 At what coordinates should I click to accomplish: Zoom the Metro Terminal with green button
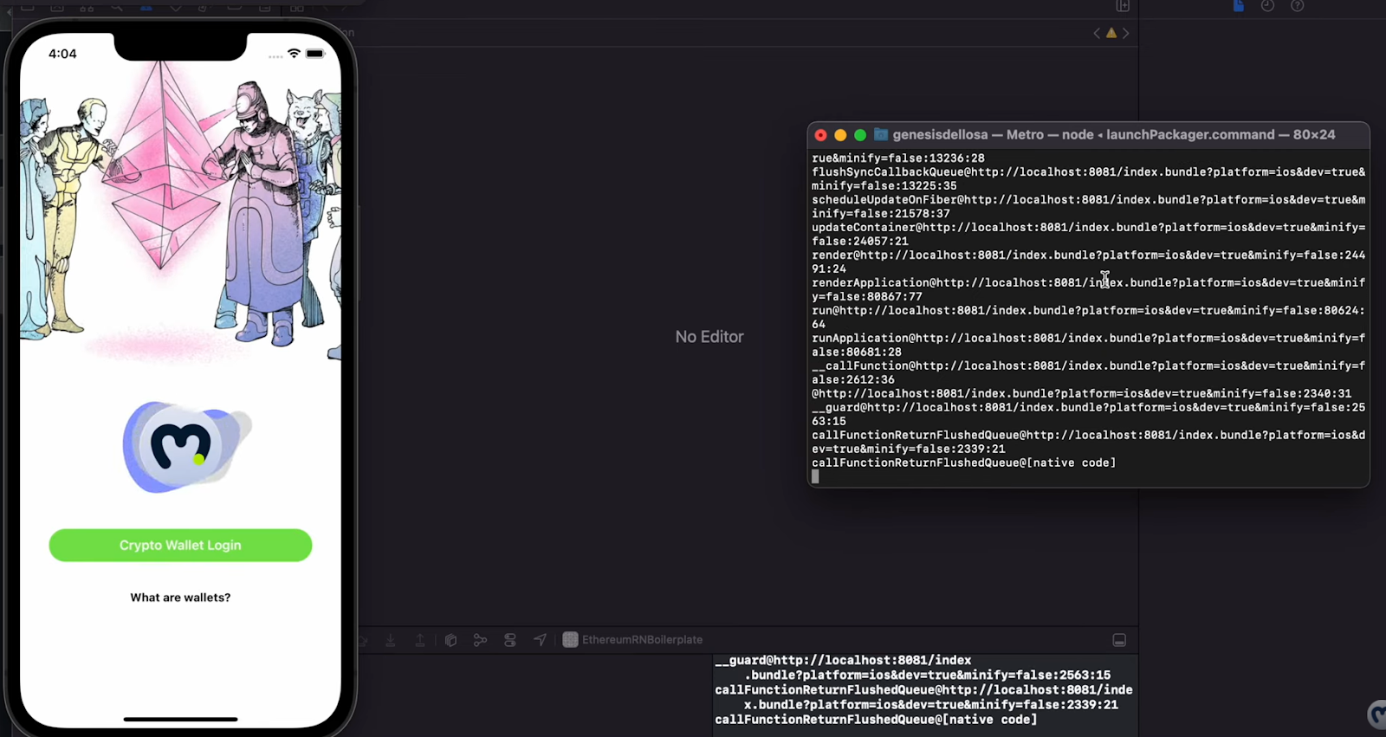click(x=860, y=135)
